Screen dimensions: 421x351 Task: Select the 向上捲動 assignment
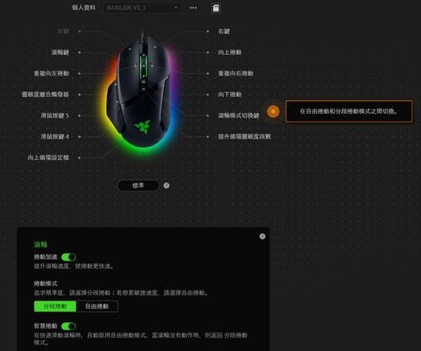[x=230, y=52]
